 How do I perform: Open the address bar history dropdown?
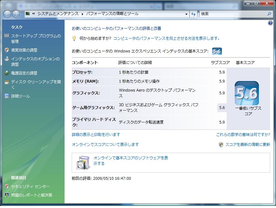point(186,14)
